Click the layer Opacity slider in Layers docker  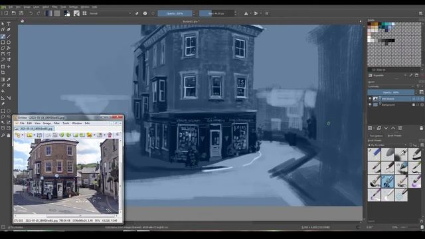[x=391, y=92]
